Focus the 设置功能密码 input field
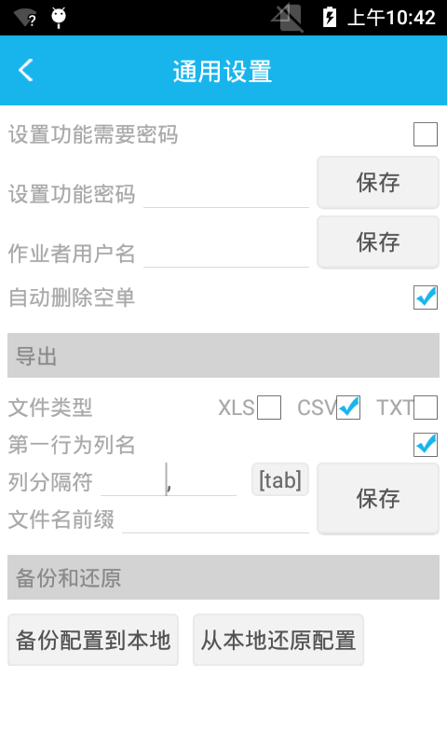The height and width of the screenshot is (746, 447). pos(226,194)
